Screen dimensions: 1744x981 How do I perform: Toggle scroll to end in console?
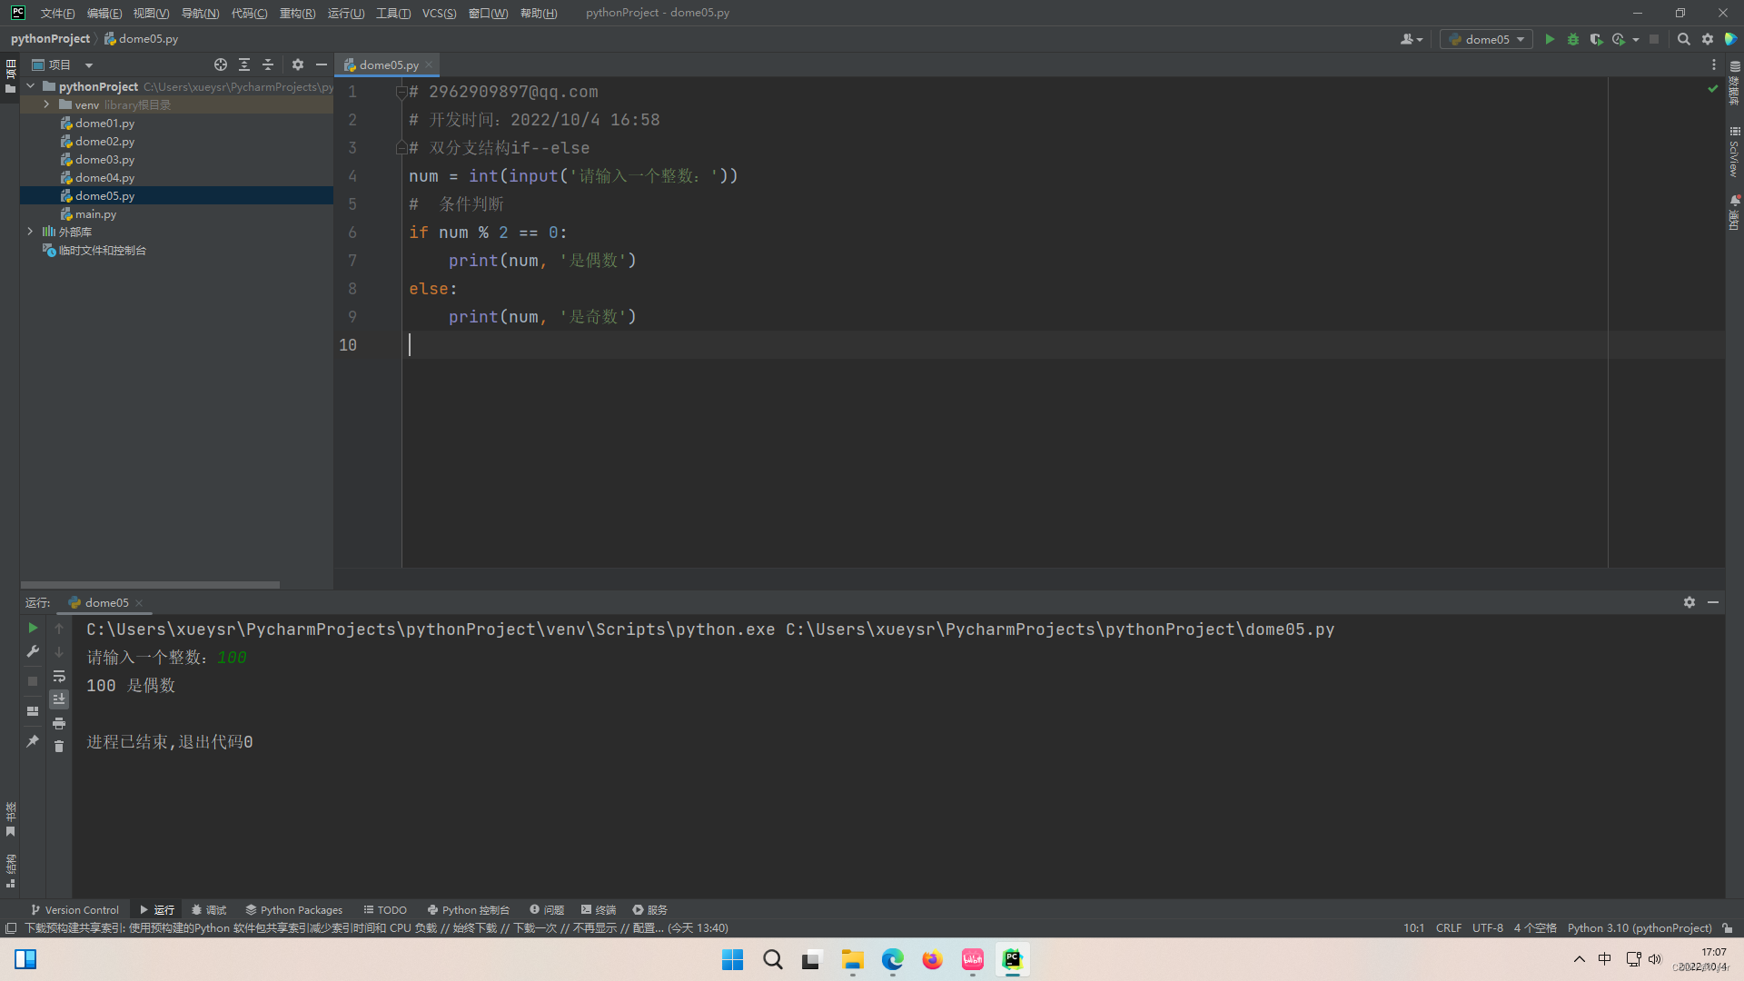[59, 699]
